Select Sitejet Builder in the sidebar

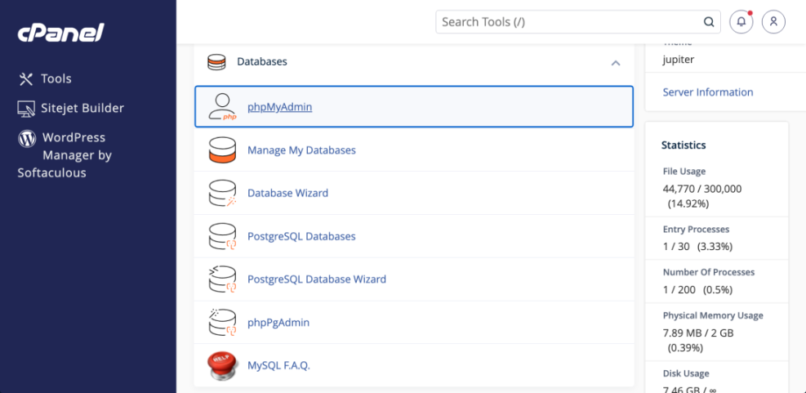point(82,108)
